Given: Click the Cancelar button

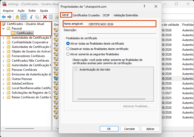Looking at the screenshot, I should coord(130,129).
